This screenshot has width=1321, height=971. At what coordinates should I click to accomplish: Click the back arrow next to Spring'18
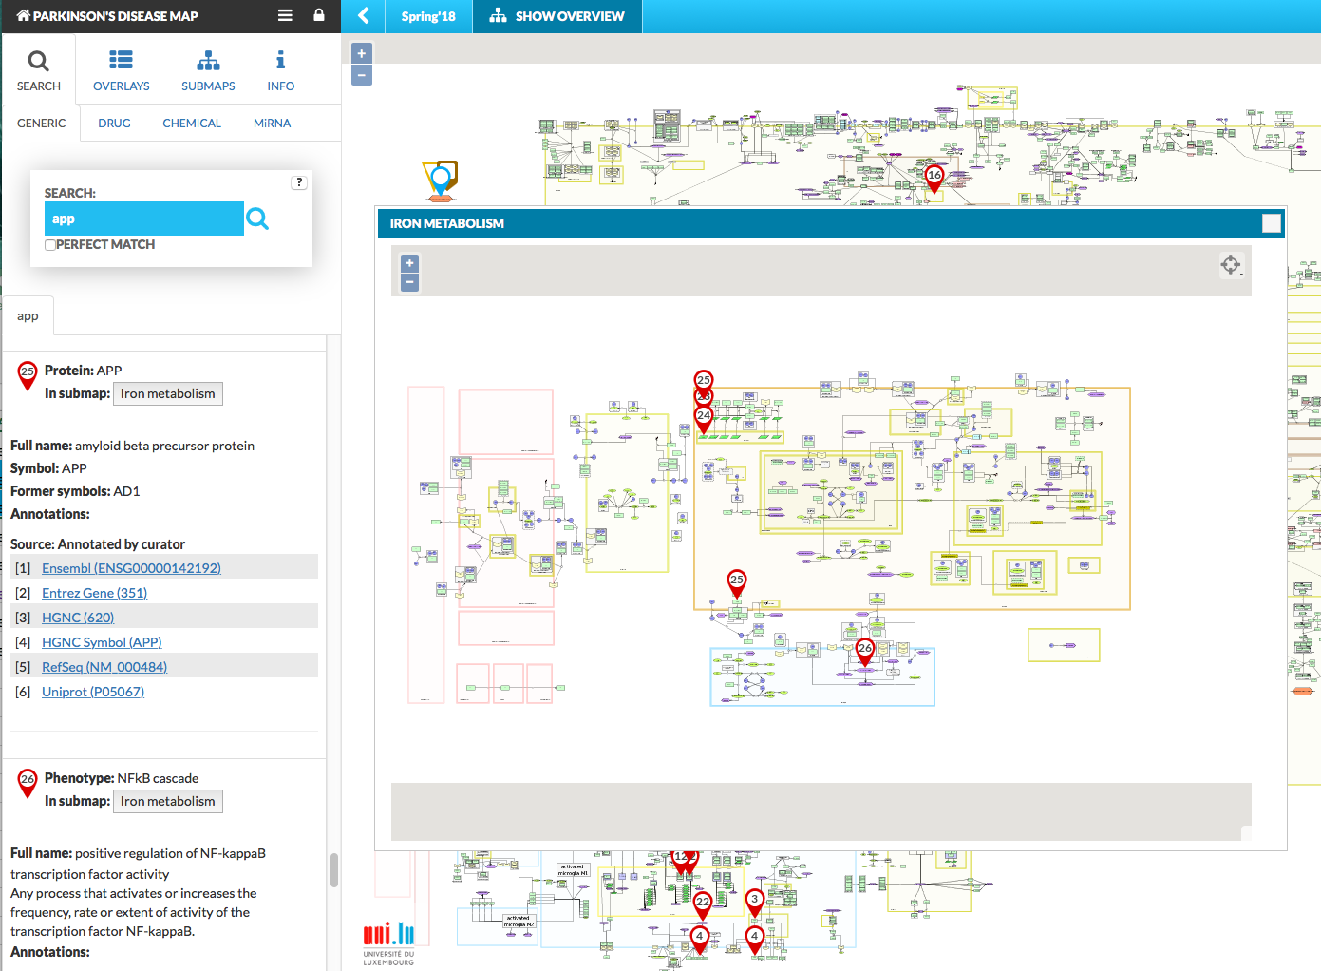point(363,16)
